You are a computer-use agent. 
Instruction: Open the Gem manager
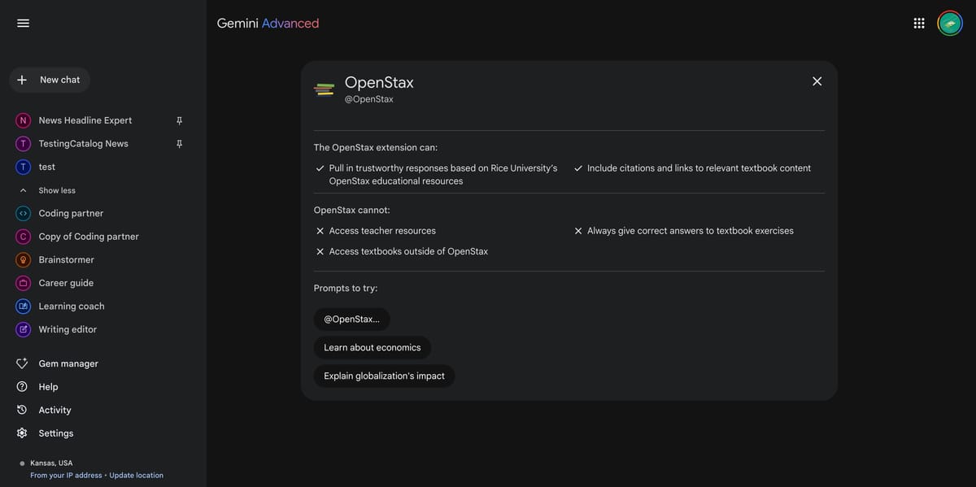68,363
